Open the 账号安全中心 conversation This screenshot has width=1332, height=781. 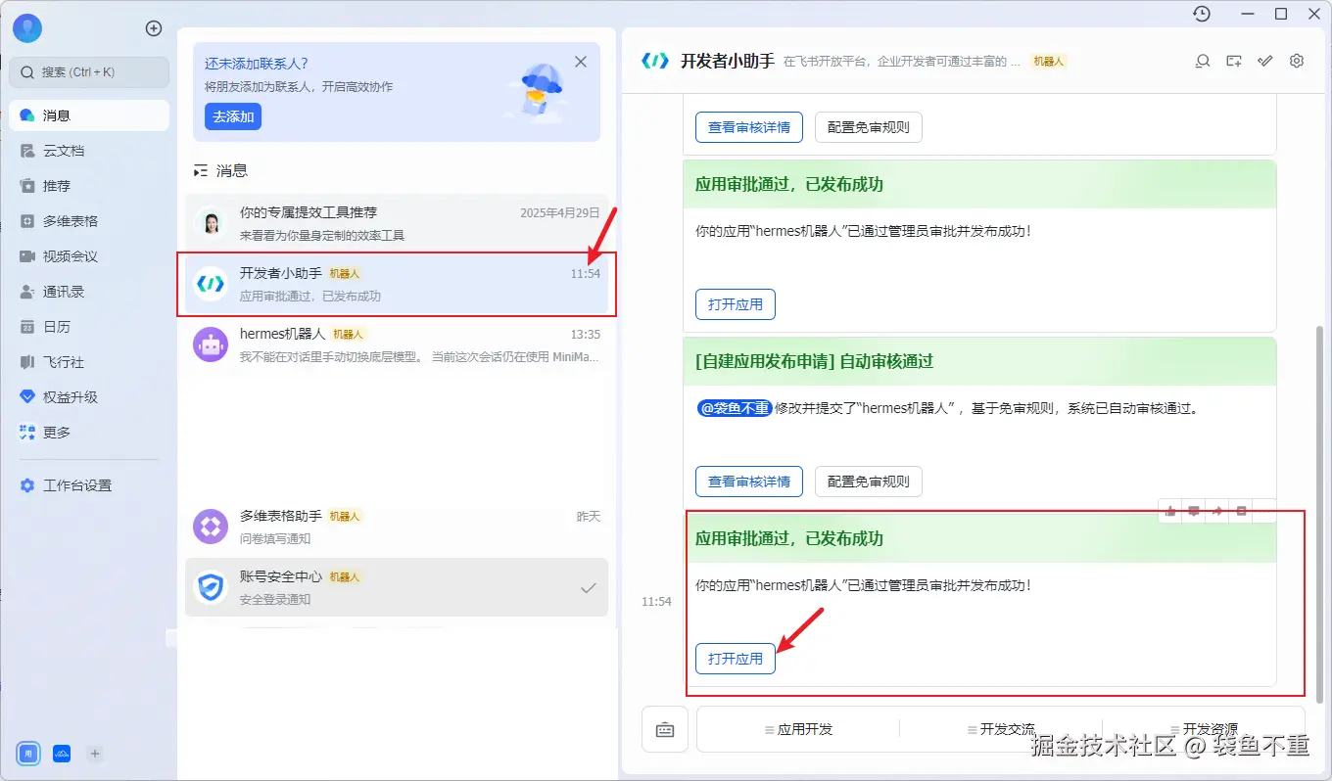click(x=397, y=587)
